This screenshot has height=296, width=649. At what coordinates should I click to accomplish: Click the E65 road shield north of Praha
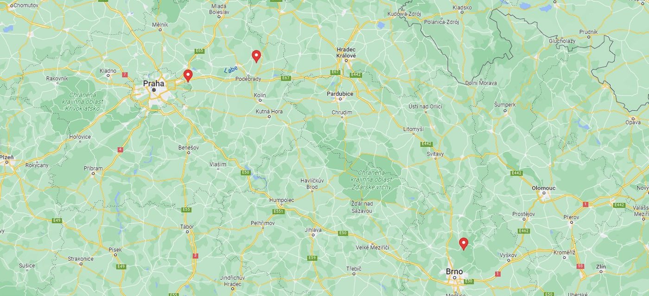point(200,50)
